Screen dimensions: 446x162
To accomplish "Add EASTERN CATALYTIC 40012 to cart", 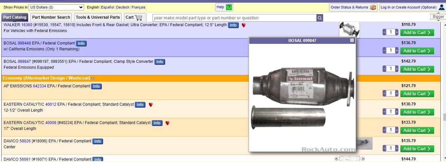I will [417, 112].
